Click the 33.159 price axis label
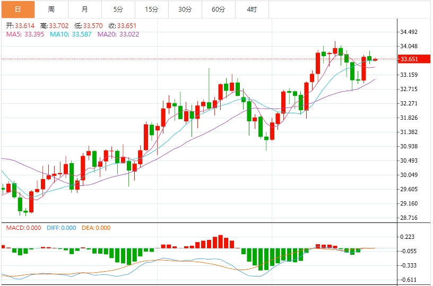 pyautogui.click(x=409, y=75)
